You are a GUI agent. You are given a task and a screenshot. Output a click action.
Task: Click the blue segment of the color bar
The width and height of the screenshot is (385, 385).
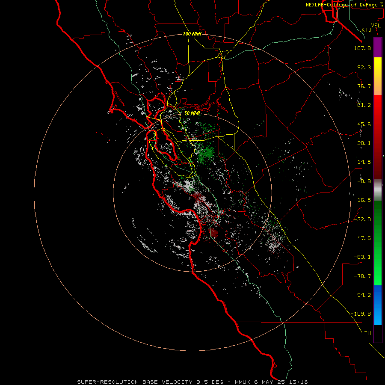point(378,305)
